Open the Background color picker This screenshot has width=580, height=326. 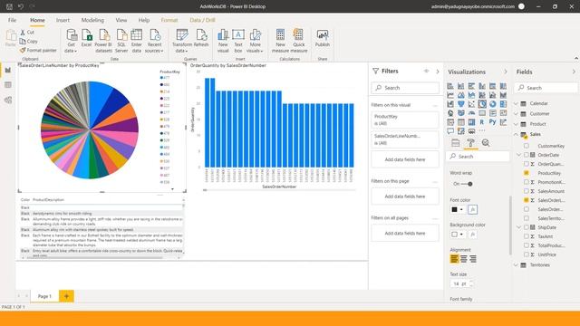(458, 235)
